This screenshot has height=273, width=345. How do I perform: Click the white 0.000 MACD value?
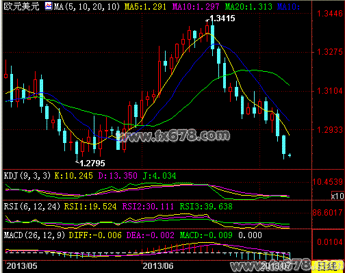[x=251, y=235]
